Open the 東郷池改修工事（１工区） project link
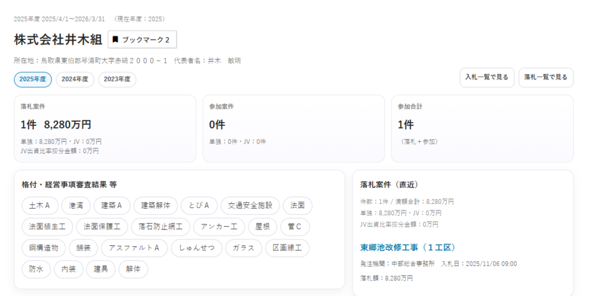Screen dimensions: 613x296 coord(408,248)
